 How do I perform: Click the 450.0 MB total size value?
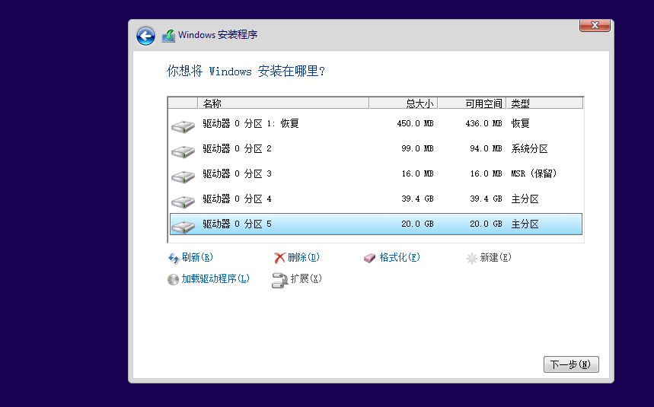tap(415, 124)
